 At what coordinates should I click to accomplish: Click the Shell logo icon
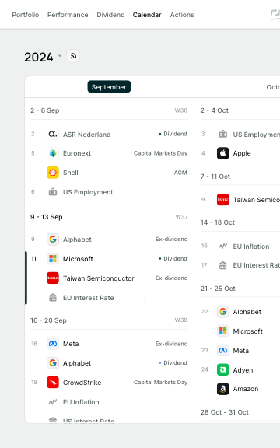tap(53, 173)
